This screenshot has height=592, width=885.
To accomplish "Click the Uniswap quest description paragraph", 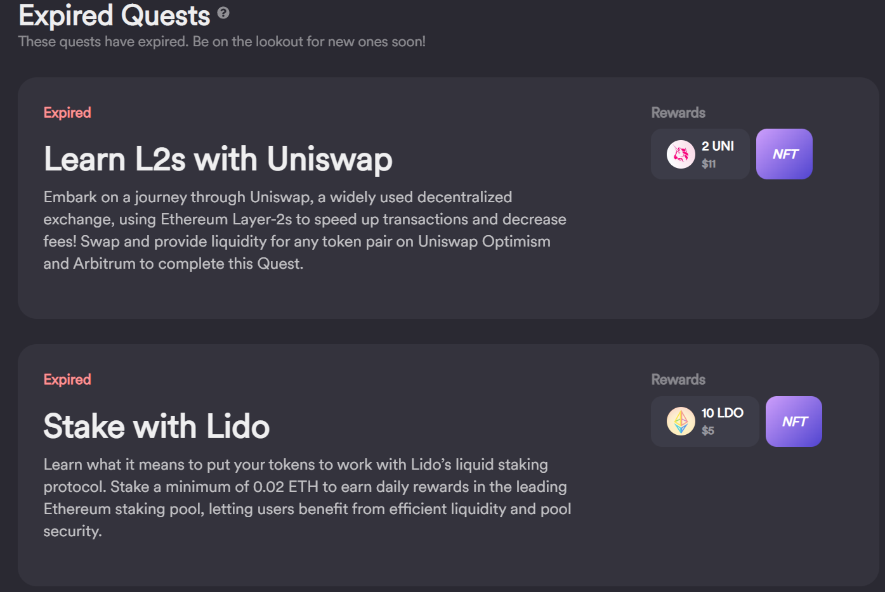I will [305, 230].
